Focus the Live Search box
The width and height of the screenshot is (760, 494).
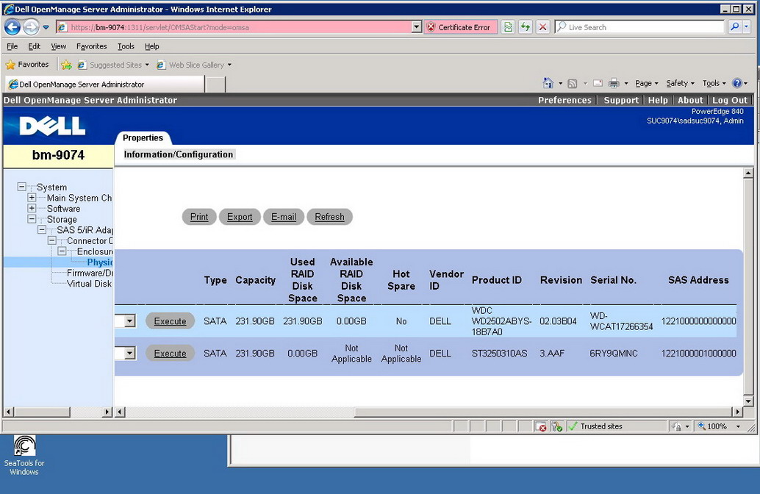639,27
